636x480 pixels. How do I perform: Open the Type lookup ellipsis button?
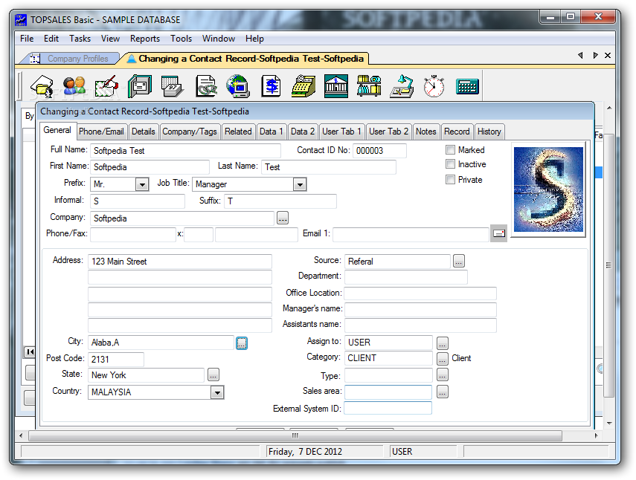coord(442,375)
